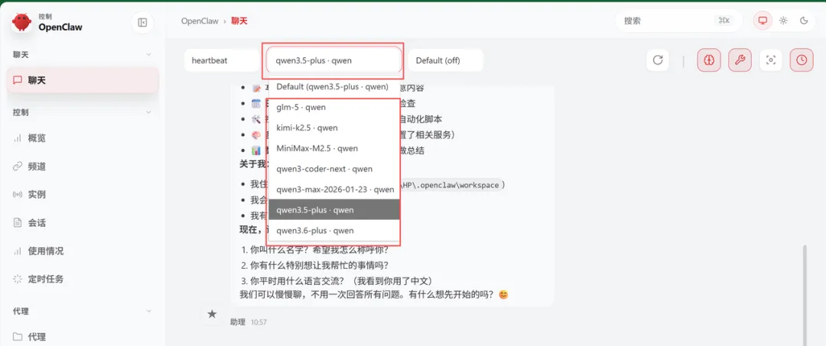Image resolution: width=826 pixels, height=346 pixels.
Task: Open 定时任务 in the sidebar
Action: [x=83, y=280]
